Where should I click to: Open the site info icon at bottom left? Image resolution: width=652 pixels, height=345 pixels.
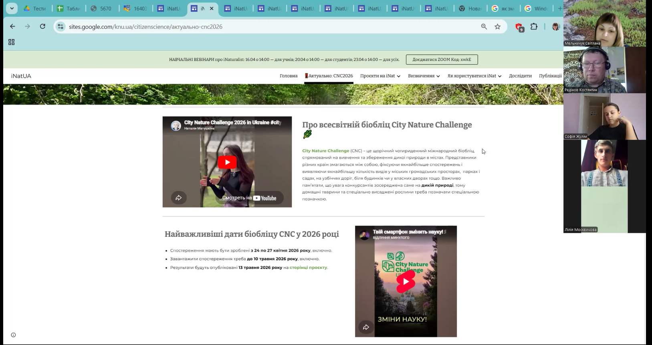pyautogui.click(x=13, y=335)
